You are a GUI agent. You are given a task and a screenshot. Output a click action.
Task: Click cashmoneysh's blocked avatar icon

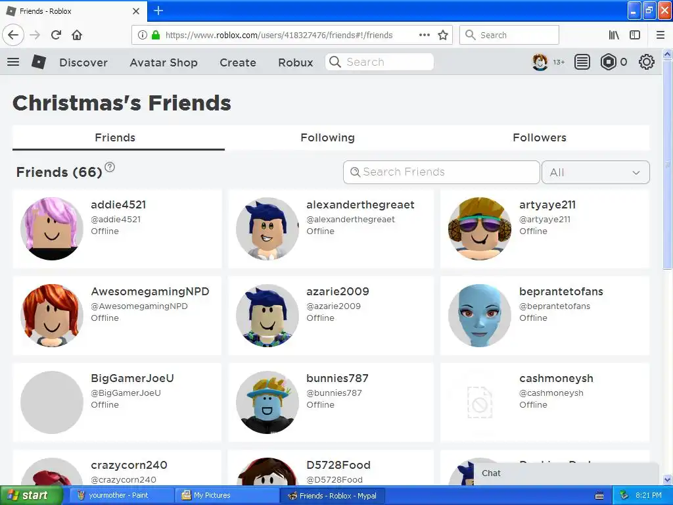click(480, 402)
